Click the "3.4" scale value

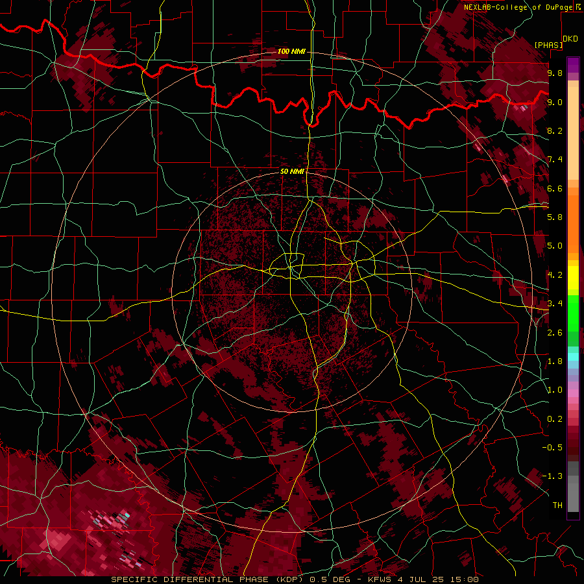(x=555, y=304)
